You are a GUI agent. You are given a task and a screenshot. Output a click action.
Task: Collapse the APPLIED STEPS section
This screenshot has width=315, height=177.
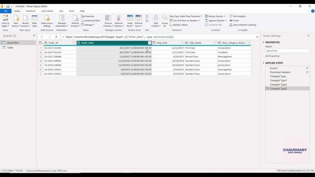click(x=263, y=63)
